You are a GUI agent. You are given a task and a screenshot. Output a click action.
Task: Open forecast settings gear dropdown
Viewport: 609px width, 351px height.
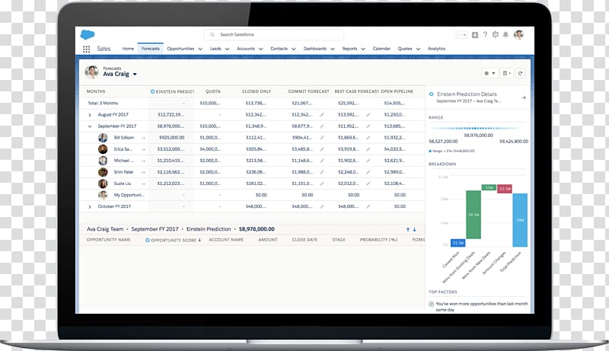click(489, 73)
